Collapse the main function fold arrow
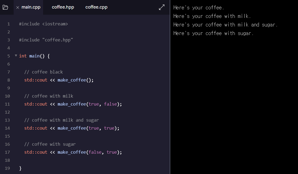Image resolution: width=298 pixels, height=174 pixels. click(16, 56)
